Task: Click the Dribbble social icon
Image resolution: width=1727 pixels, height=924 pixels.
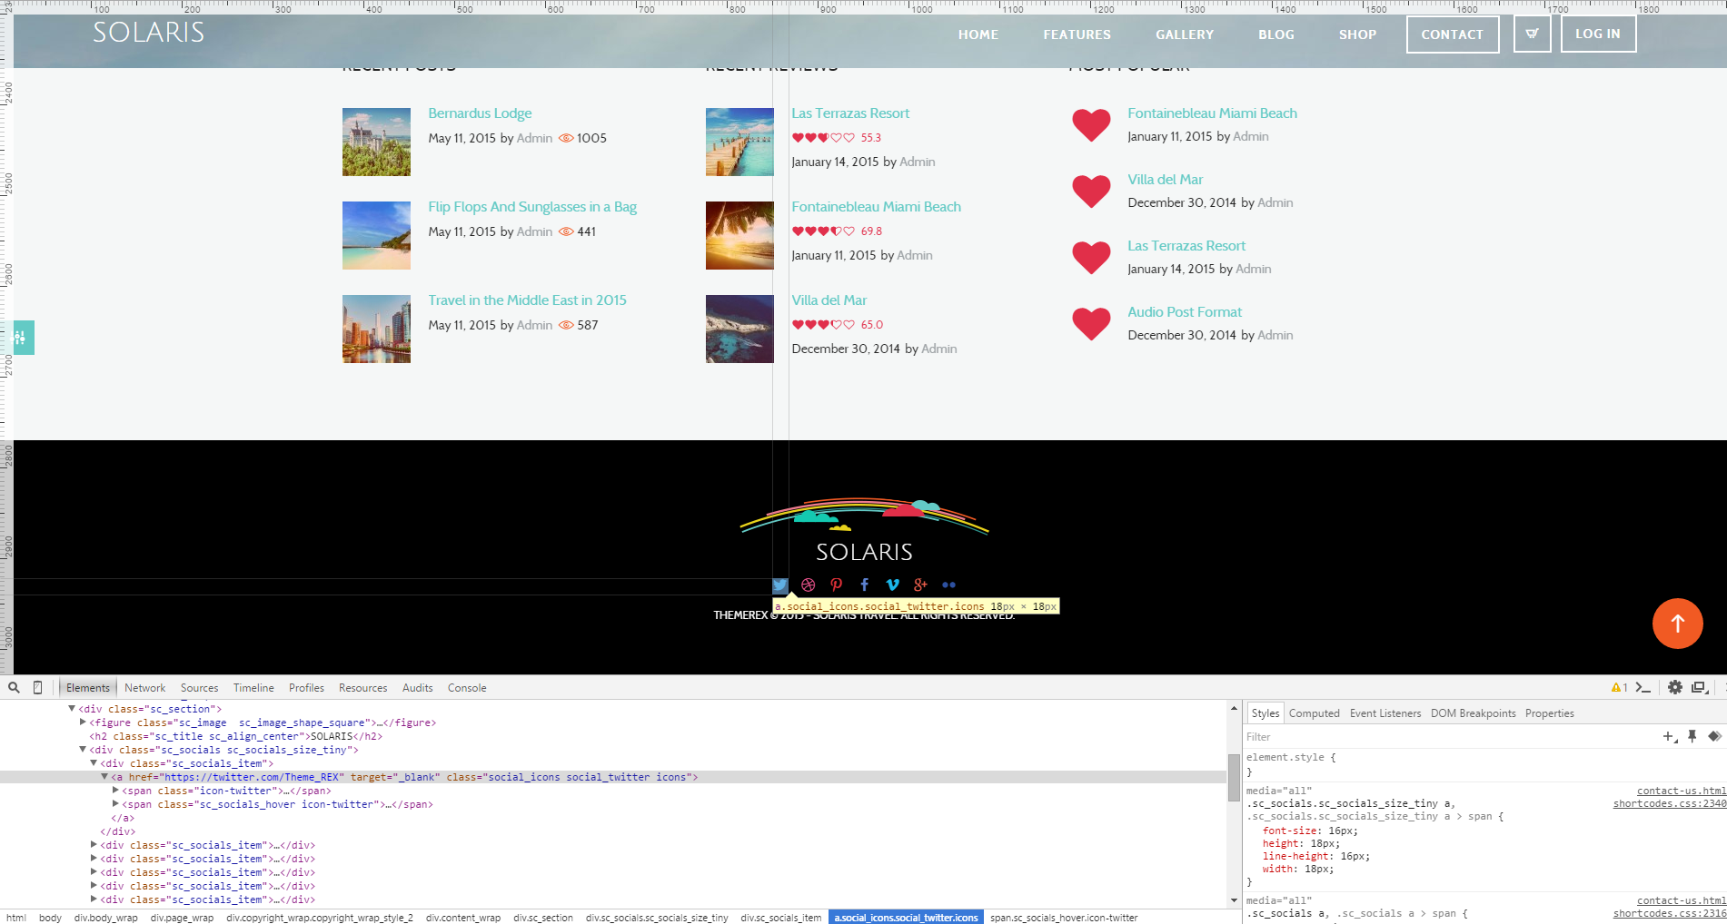Action: coord(808,585)
